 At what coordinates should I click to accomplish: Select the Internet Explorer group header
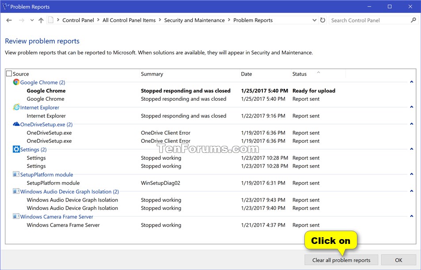tap(39, 107)
